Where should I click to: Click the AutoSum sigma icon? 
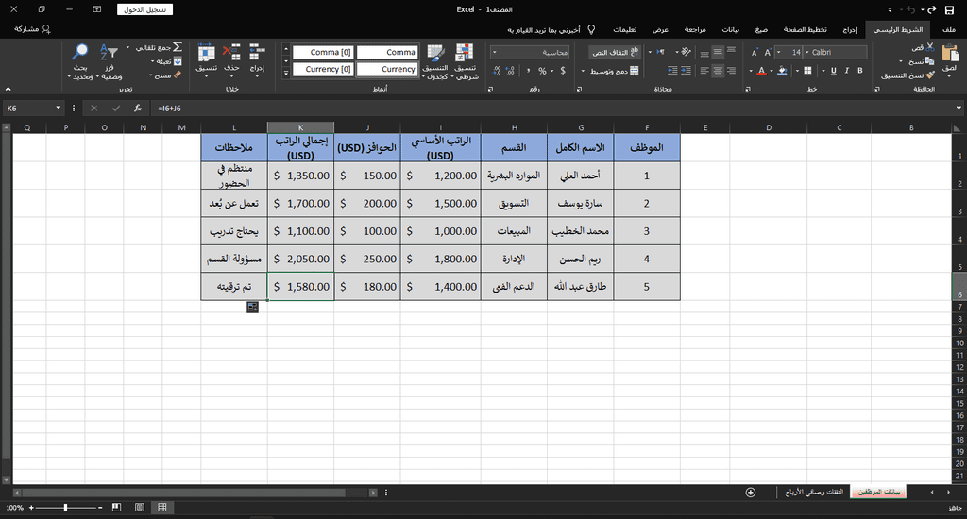click(177, 46)
